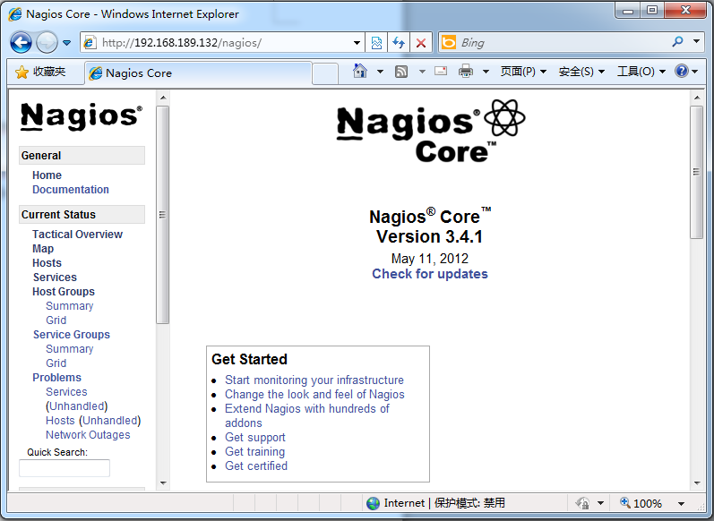Screen dimensions: 714x521
Task: Open the Map link
Action: (43, 249)
